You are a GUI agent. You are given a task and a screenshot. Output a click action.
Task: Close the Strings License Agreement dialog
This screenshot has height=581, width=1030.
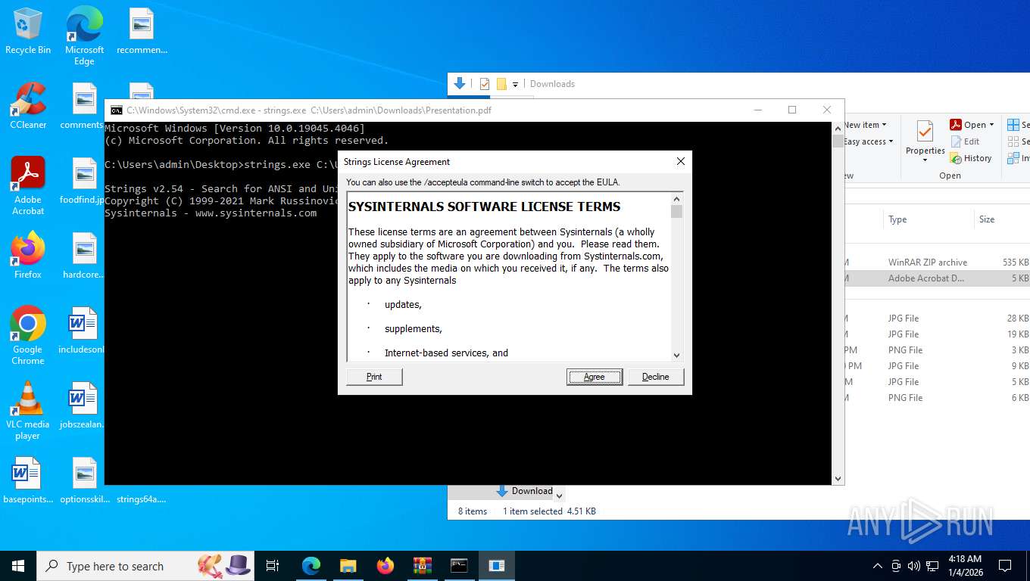point(680,161)
